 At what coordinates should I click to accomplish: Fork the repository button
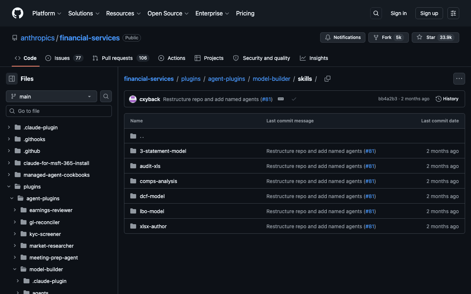tap(388, 37)
